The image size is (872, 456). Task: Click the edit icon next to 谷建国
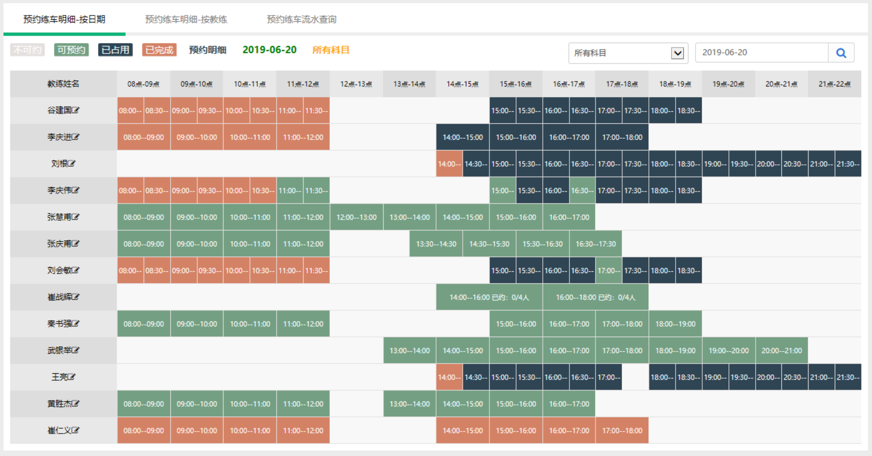[x=76, y=110]
